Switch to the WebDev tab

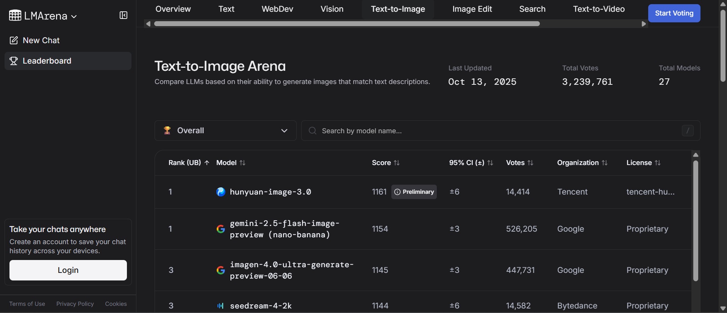[x=277, y=9]
